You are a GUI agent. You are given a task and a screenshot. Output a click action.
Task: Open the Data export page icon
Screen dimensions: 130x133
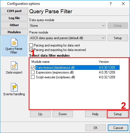point(14,68)
